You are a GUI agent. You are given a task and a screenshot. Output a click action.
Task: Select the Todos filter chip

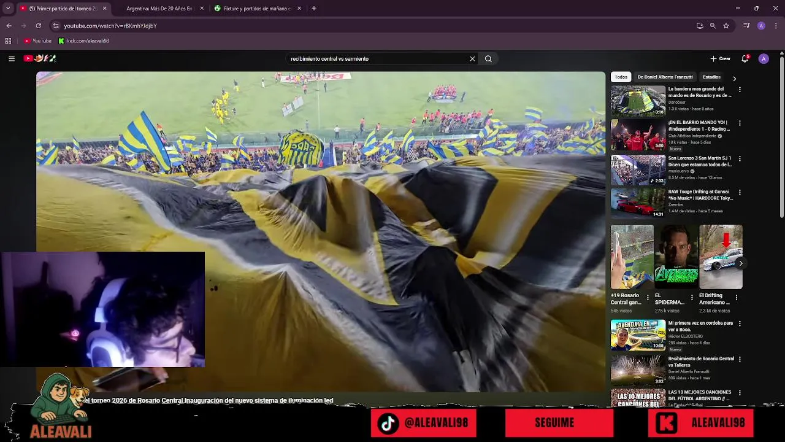621,77
